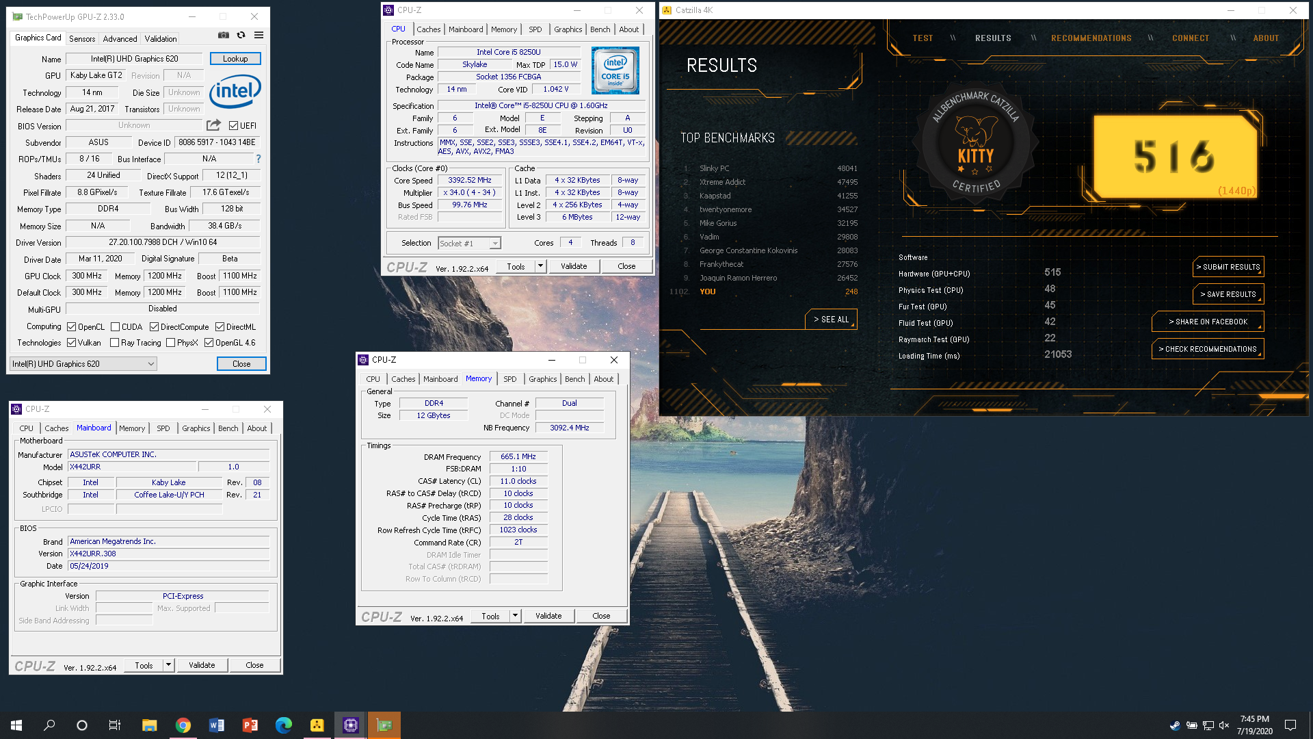Image resolution: width=1313 pixels, height=739 pixels.
Task: Click the muted volume tray icon
Action: (x=1224, y=725)
